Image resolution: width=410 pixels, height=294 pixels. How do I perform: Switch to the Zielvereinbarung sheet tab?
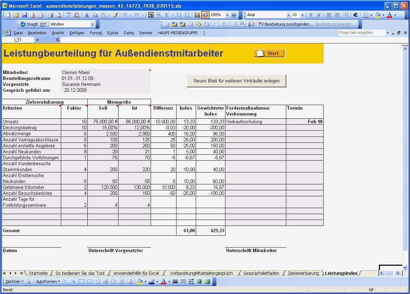click(x=303, y=273)
